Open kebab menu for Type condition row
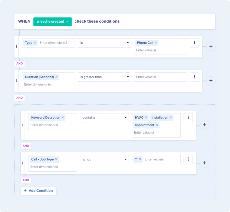The height and width of the screenshot is (212, 230). click(194, 43)
